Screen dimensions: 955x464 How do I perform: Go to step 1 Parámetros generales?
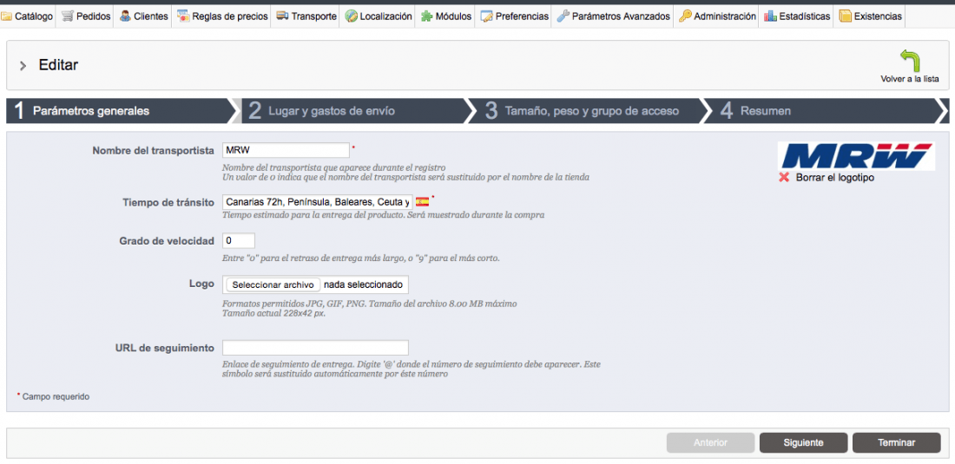120,111
